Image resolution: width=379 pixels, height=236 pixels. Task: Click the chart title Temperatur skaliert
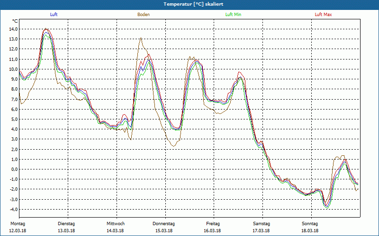point(189,4)
